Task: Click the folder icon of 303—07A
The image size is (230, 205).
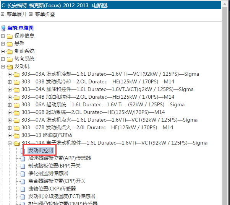Action: (16, 120)
